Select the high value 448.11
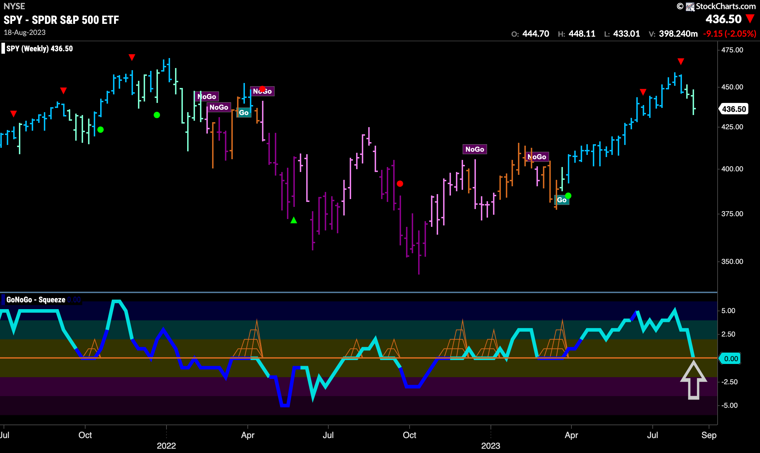The height and width of the screenshot is (453, 760). [582, 34]
